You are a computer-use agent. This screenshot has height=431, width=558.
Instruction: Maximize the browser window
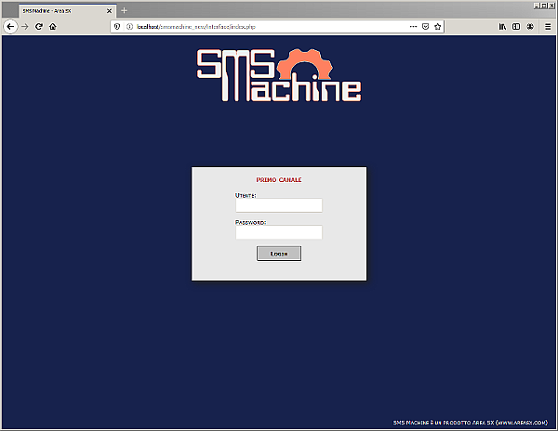click(x=543, y=6)
